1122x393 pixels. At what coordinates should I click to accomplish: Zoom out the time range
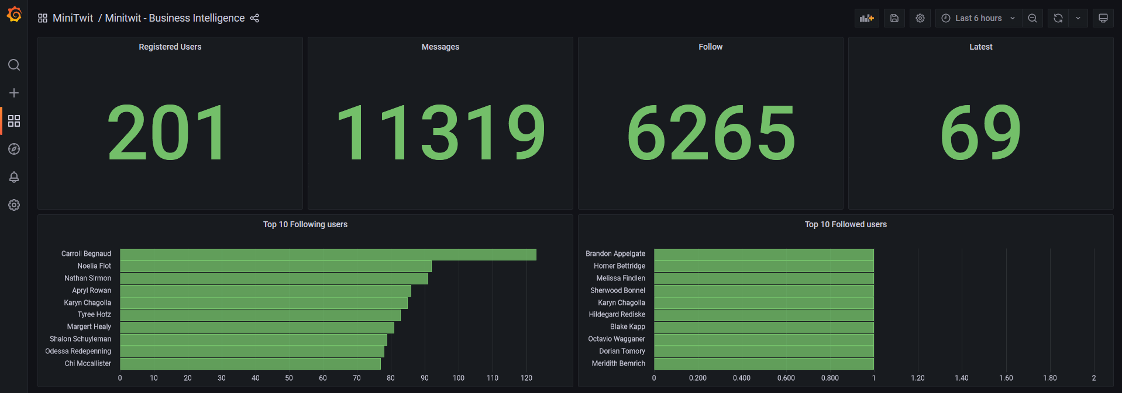pos(1032,18)
